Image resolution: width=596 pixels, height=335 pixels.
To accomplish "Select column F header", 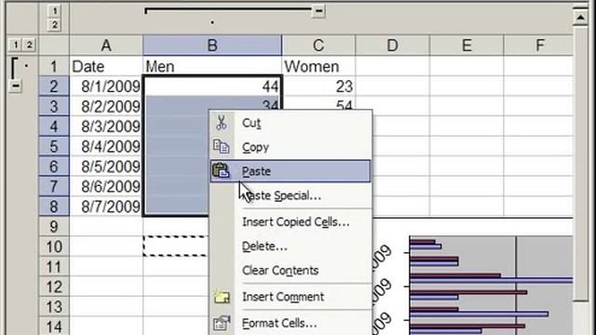I will coord(538,46).
